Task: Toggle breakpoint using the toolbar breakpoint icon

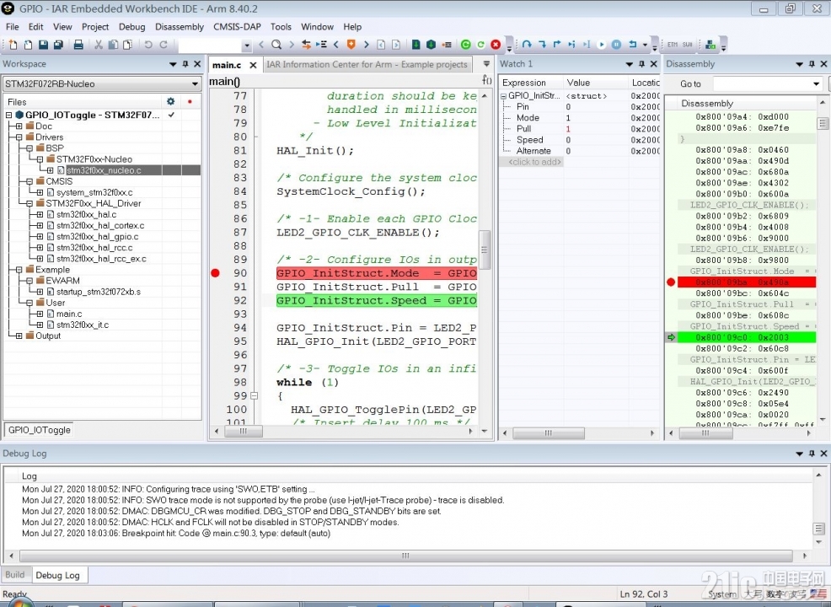Action: 446,45
